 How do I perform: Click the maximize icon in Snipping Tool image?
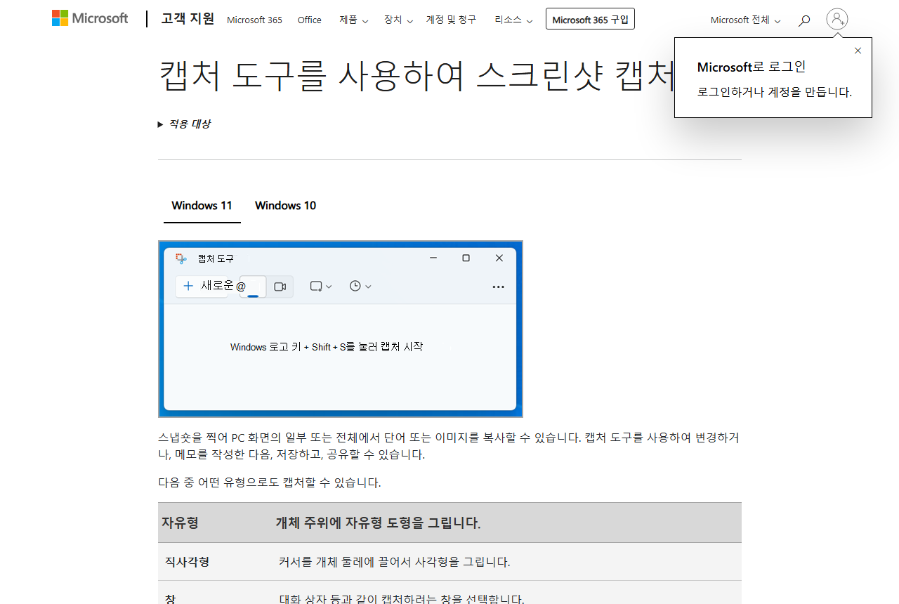tap(466, 258)
